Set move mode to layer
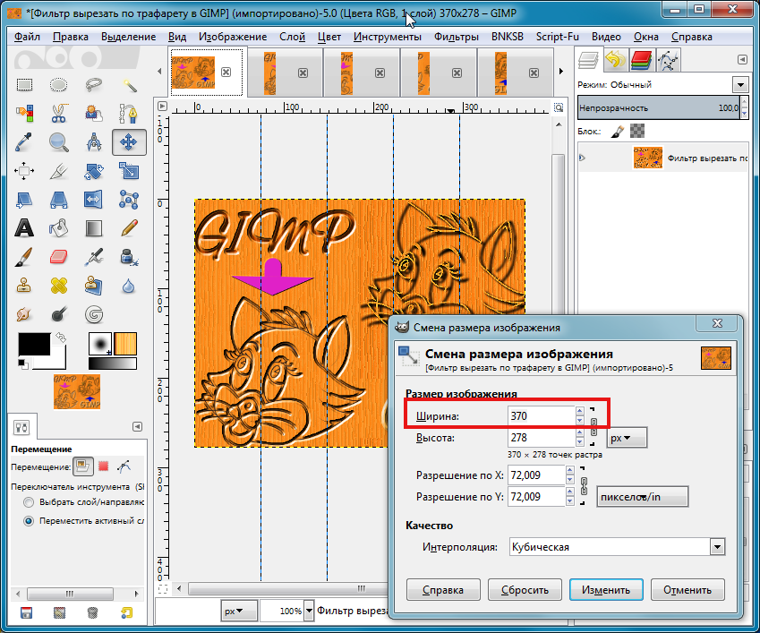760x633 pixels. [83, 466]
